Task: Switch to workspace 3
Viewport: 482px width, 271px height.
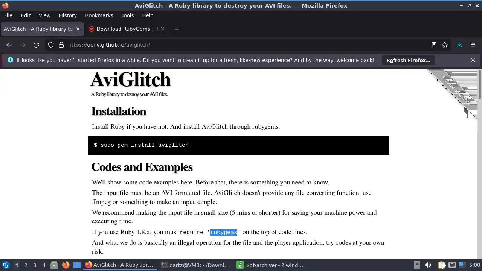Action: 35,265
